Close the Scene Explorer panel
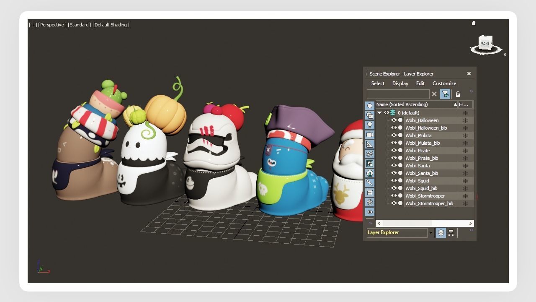Image resolution: width=536 pixels, height=302 pixels. (469, 74)
